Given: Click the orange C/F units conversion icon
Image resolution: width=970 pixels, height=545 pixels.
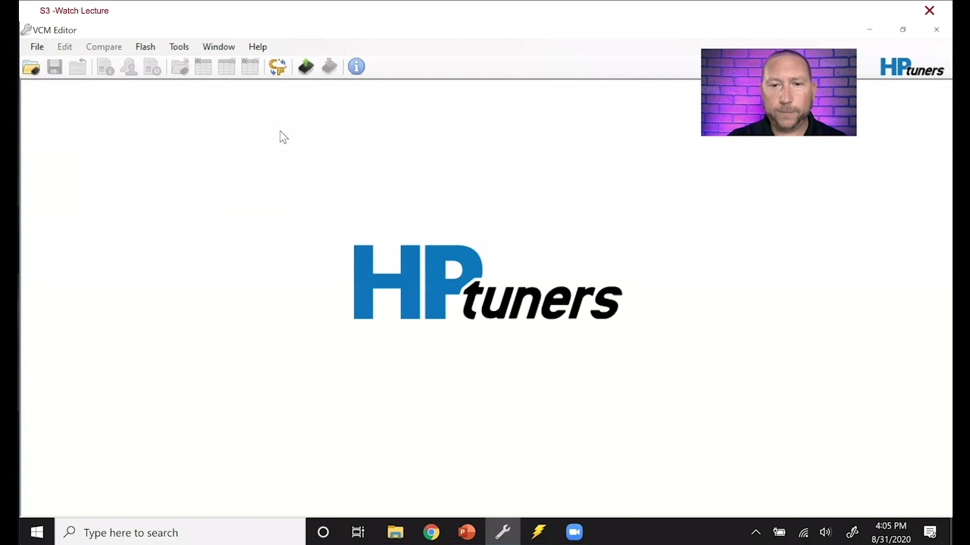Looking at the screenshot, I should (x=277, y=67).
